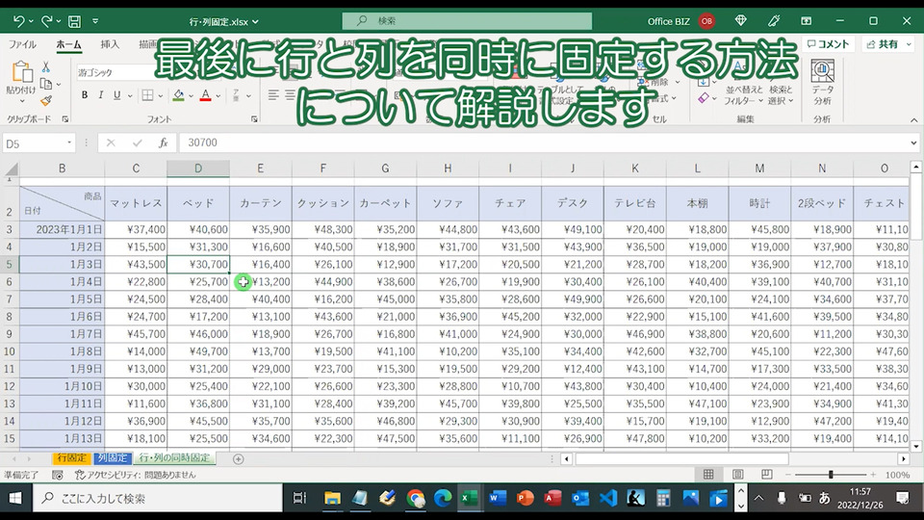The height and width of the screenshot is (520, 924).
Task: Add a new sheet with plus icon
Action: click(x=238, y=458)
